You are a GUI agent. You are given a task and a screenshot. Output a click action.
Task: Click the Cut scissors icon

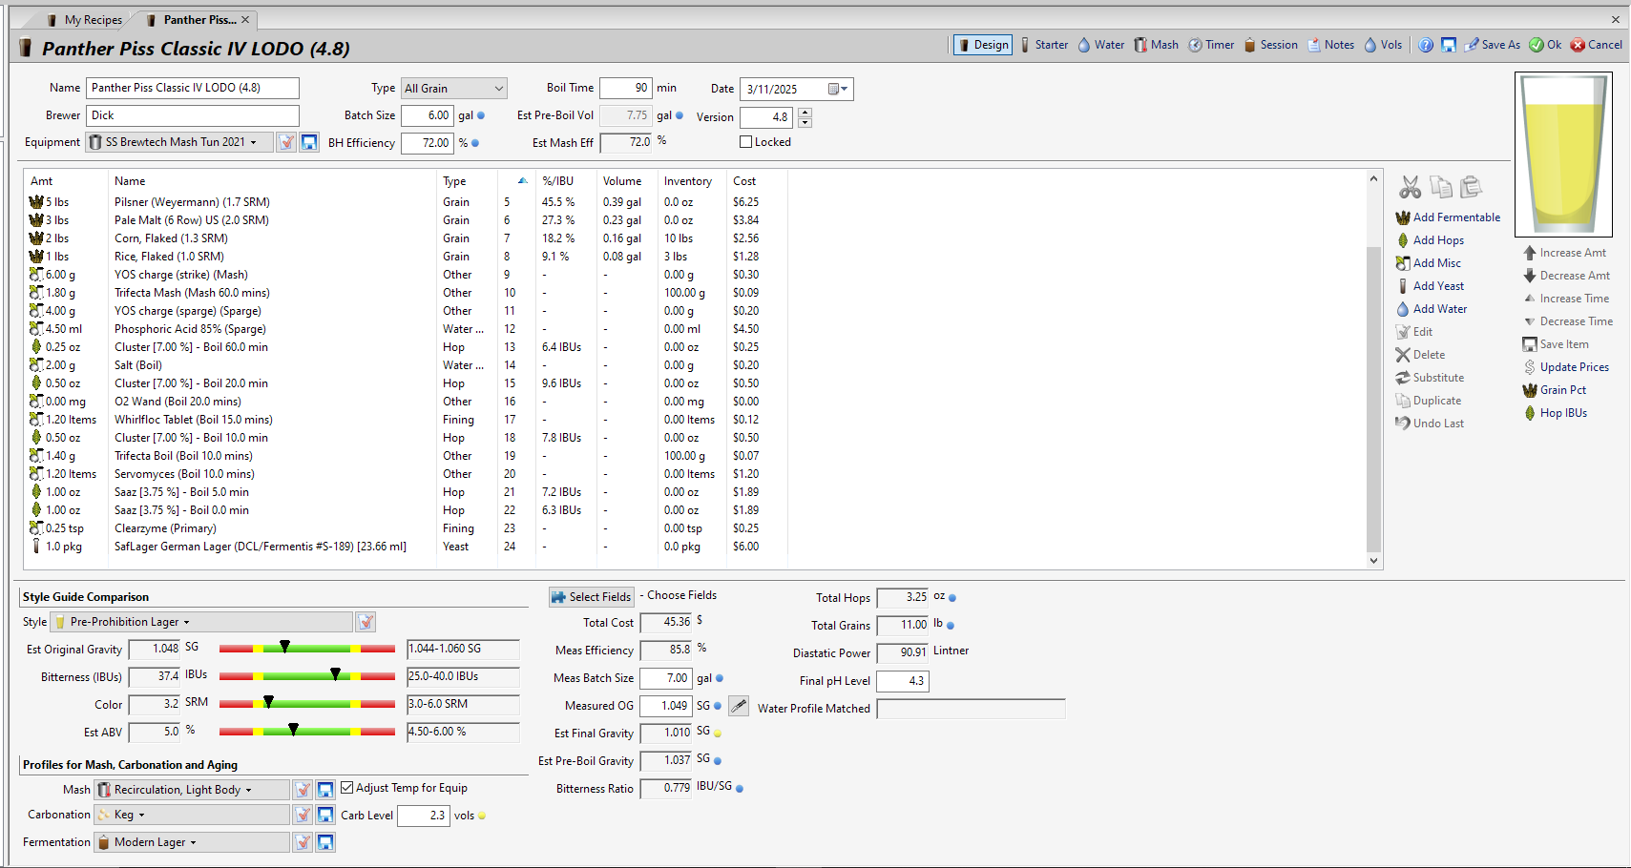point(1410,187)
